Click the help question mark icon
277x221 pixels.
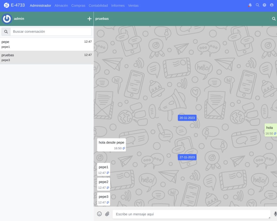pyautogui.click(x=265, y=5)
